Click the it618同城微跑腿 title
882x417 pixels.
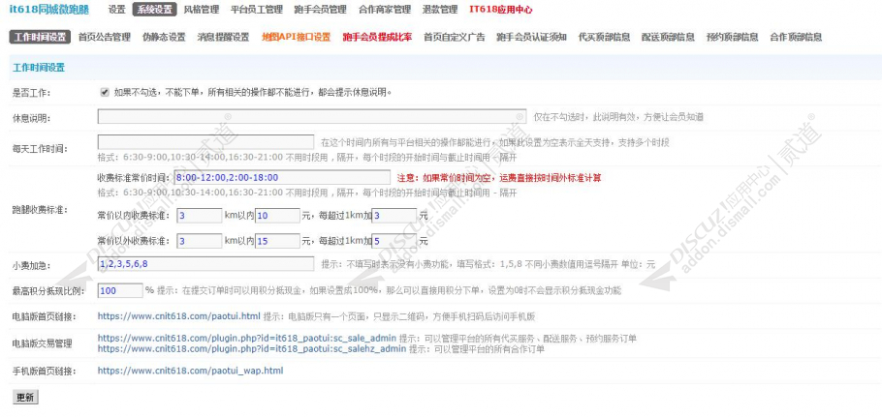49,10
